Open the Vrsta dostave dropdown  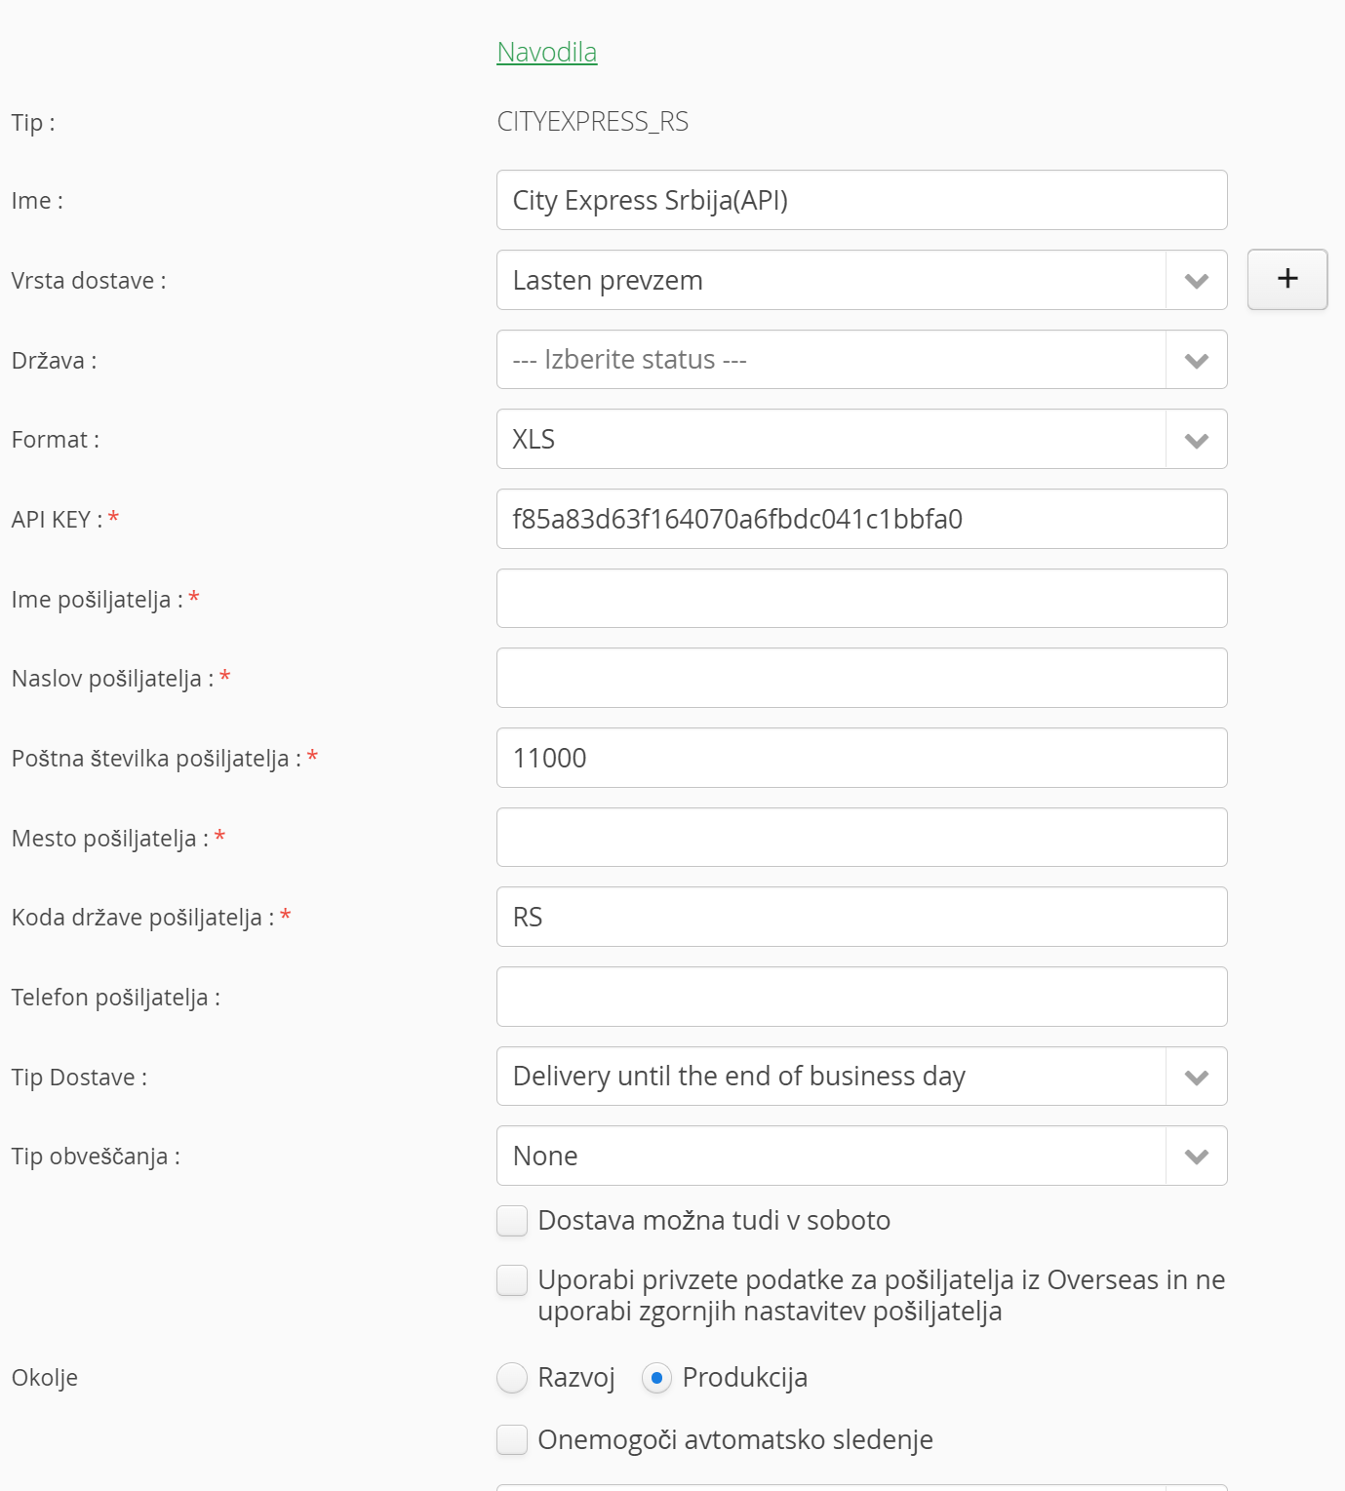coord(861,280)
